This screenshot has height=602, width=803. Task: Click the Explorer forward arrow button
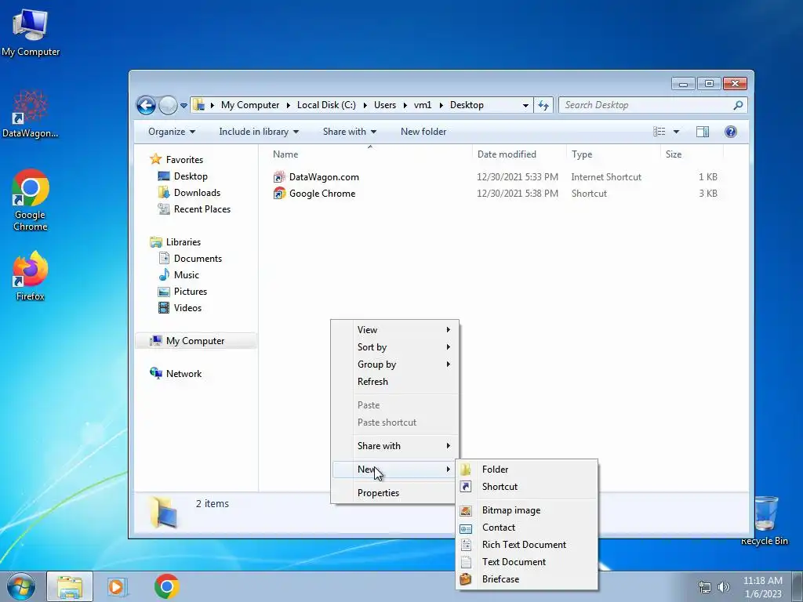coord(168,106)
